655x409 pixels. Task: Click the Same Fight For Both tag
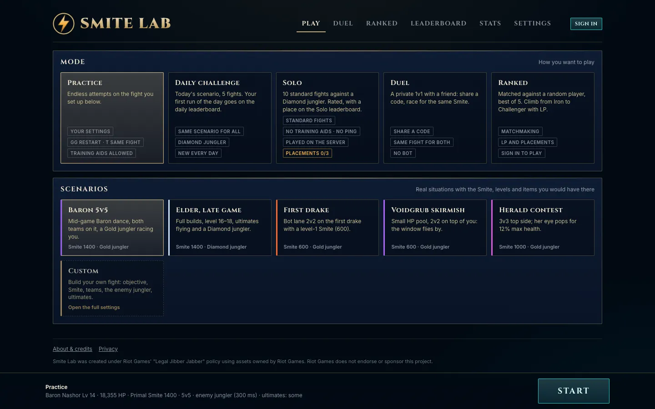pos(422,142)
